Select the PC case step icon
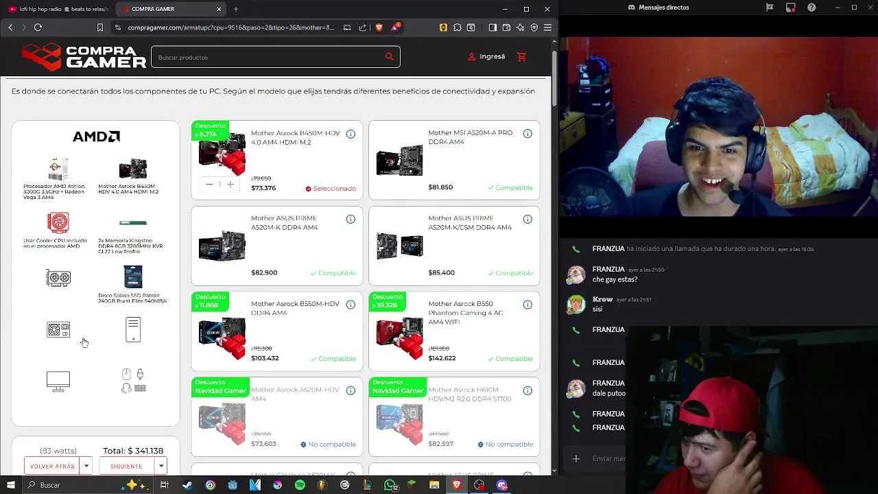This screenshot has height=494, width=878. pos(133,329)
